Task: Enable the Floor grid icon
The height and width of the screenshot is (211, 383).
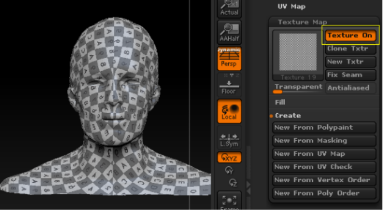Action: 229,85
